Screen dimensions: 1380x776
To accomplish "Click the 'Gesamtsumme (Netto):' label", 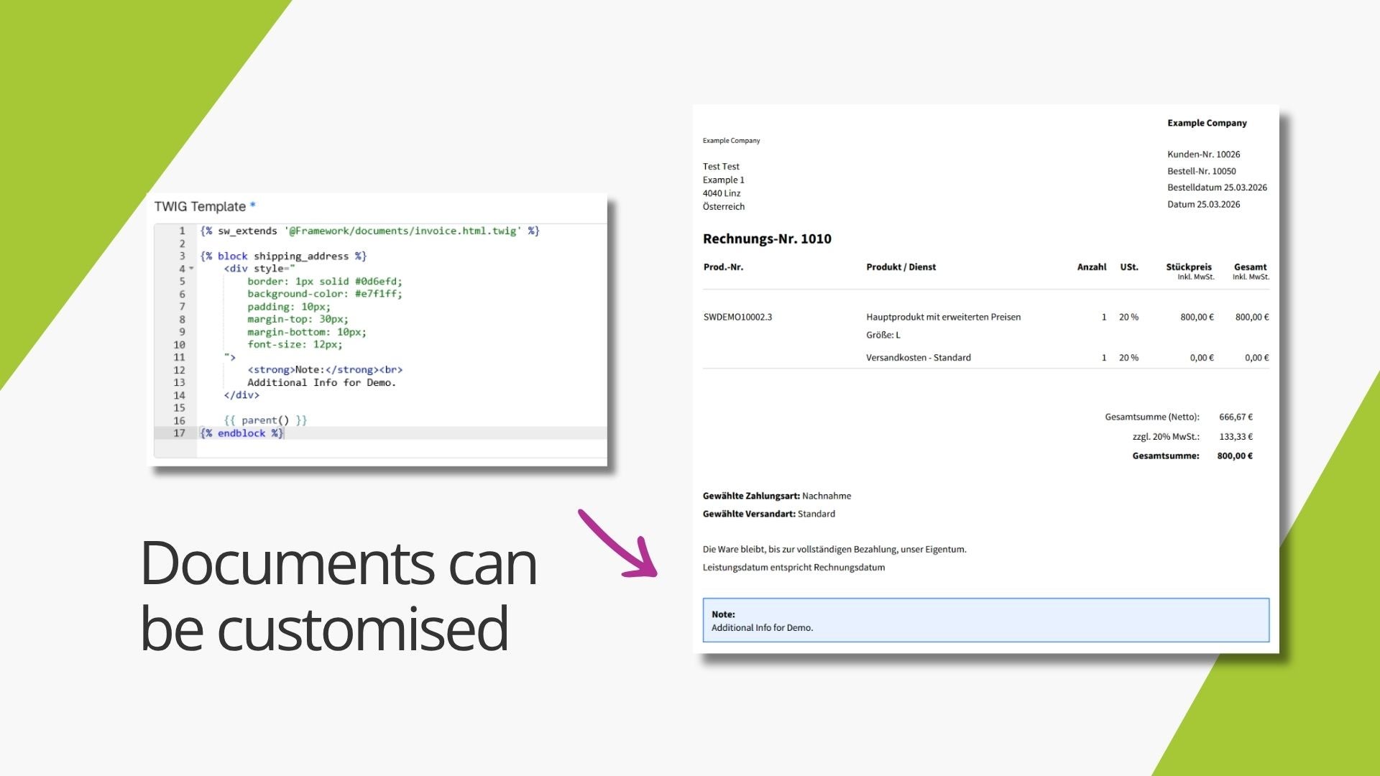I will [1152, 417].
